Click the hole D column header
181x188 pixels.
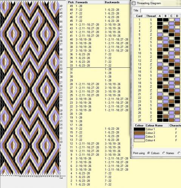point(177,16)
